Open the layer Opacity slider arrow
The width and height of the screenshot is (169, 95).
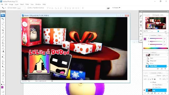[x=167, y=76]
